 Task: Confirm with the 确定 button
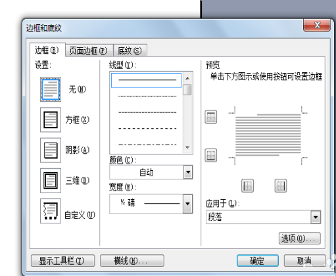tap(258, 261)
